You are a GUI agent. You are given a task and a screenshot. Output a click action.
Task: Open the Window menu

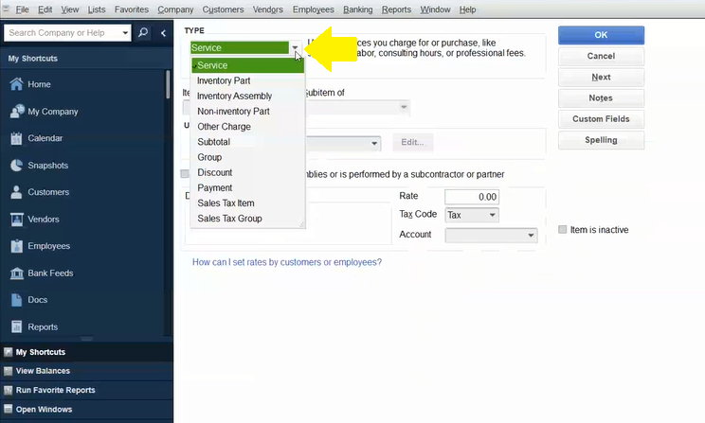(435, 9)
